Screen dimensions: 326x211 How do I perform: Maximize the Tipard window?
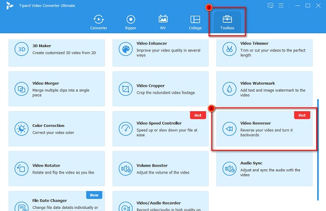coord(308,5)
